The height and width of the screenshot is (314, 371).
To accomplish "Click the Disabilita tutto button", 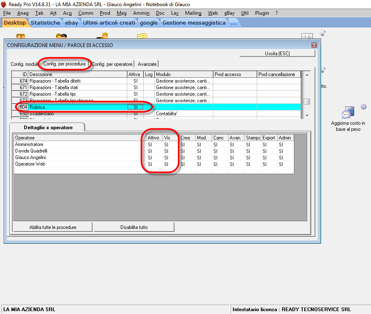I will (134, 227).
